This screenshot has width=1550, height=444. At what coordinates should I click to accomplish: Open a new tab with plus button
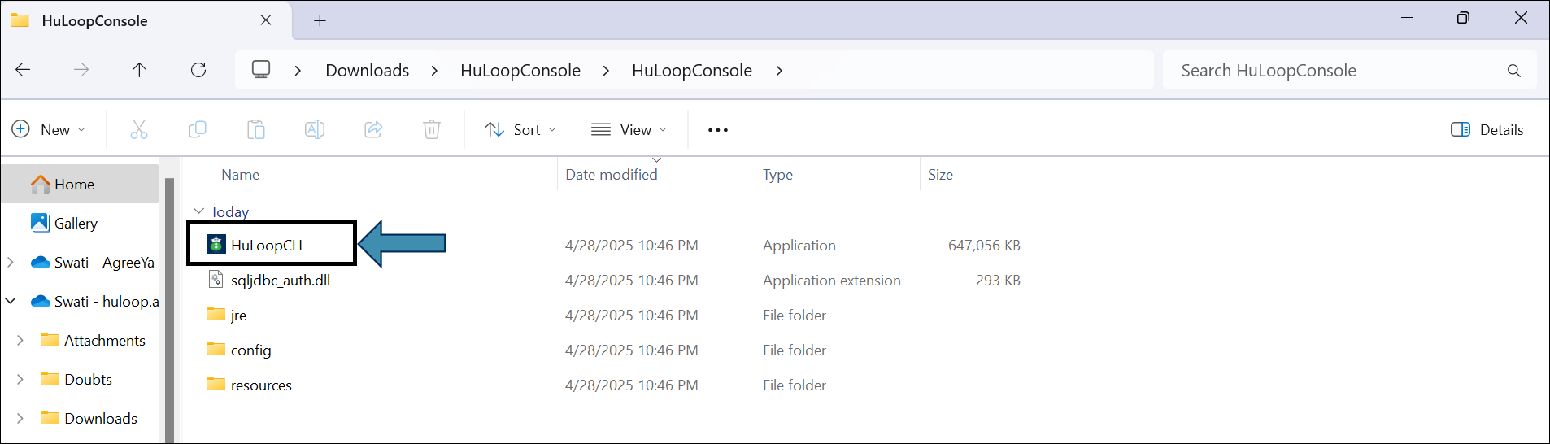[x=320, y=20]
